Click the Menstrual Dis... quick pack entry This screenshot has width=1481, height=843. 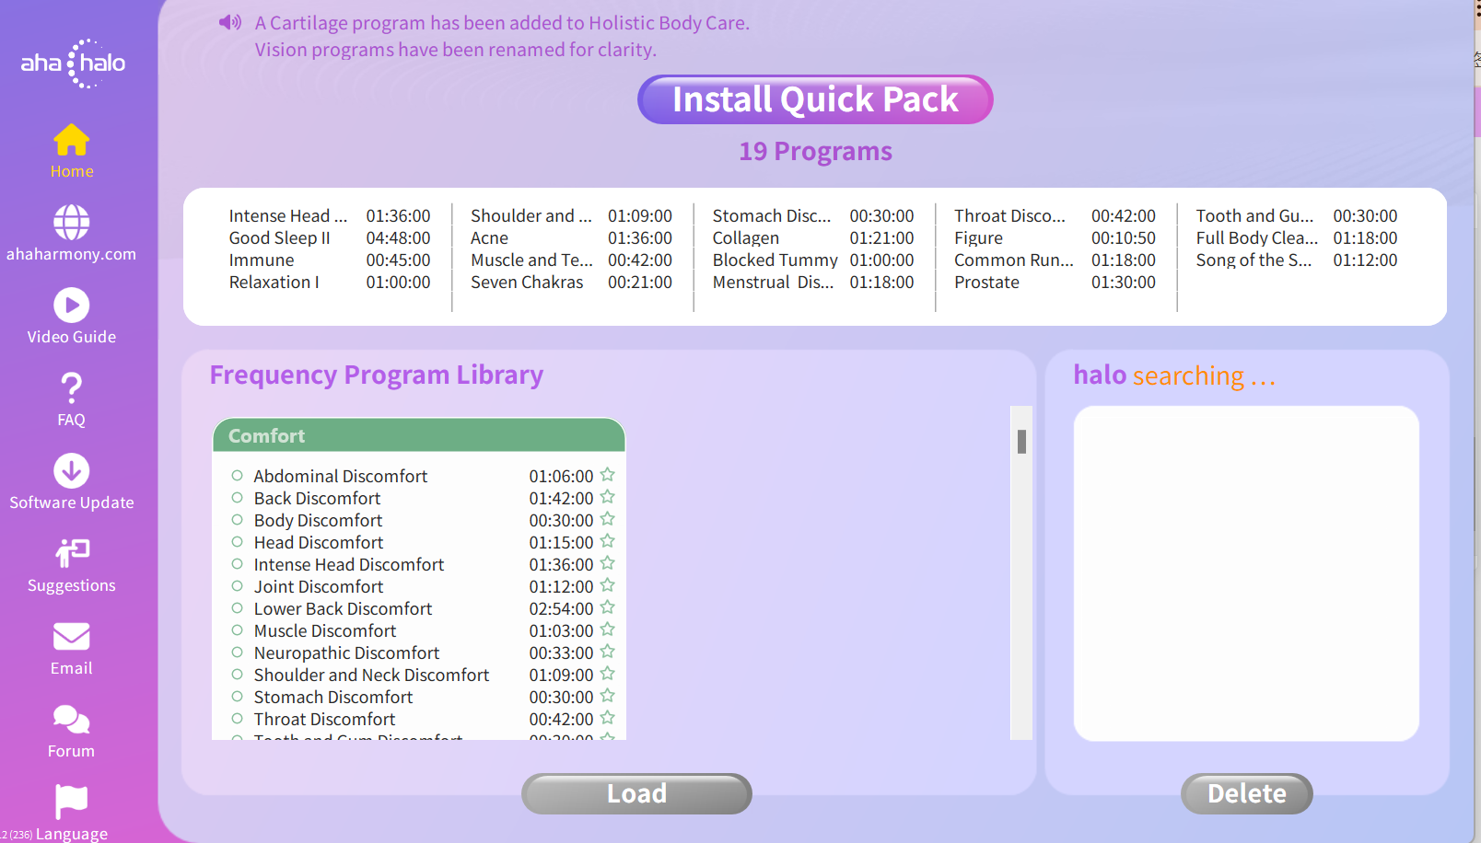774,283
